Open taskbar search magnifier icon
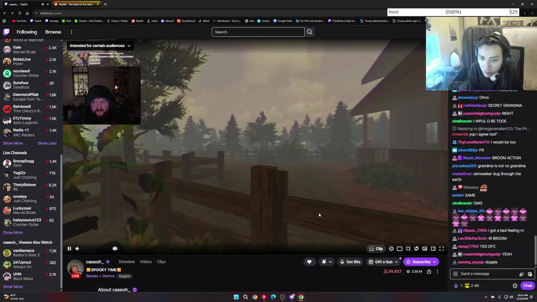The width and height of the screenshot is (537, 302). click(245, 297)
